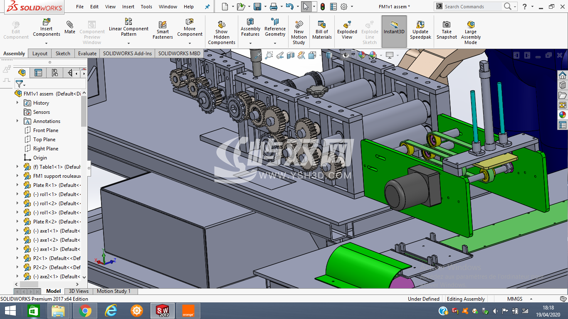Activate the Move Component tool

click(x=190, y=27)
